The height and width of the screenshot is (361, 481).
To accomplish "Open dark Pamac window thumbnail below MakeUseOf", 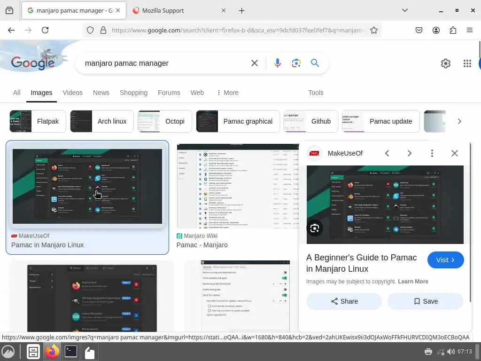I will tap(92, 298).
